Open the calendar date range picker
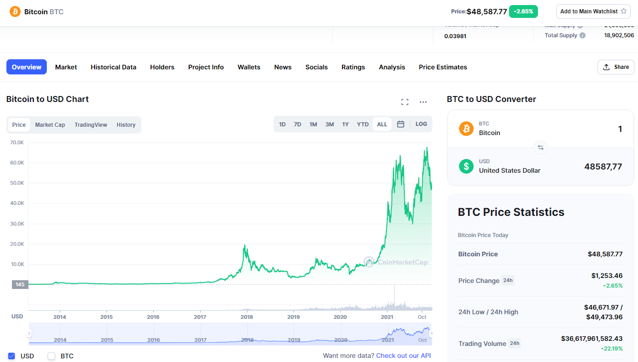The image size is (638, 362). [x=401, y=124]
